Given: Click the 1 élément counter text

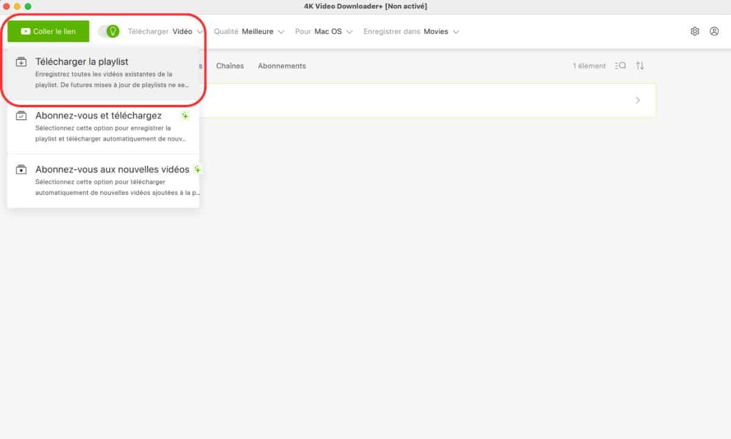Looking at the screenshot, I should tap(589, 66).
